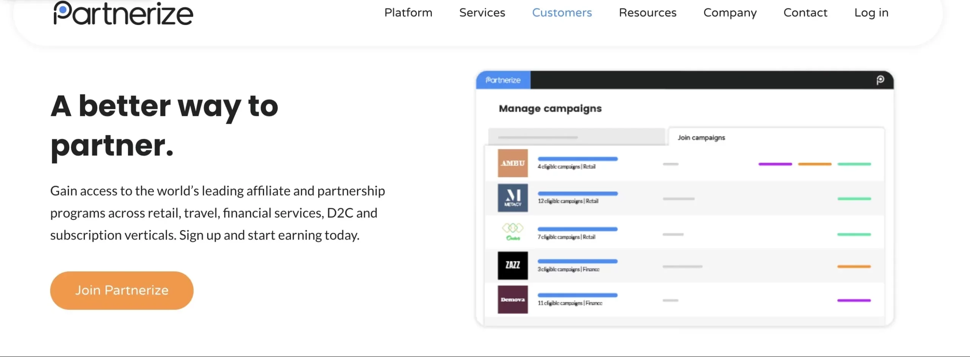Select '3 eligible campaigns | Finance' text
The width and height of the screenshot is (970, 357).
point(568,269)
